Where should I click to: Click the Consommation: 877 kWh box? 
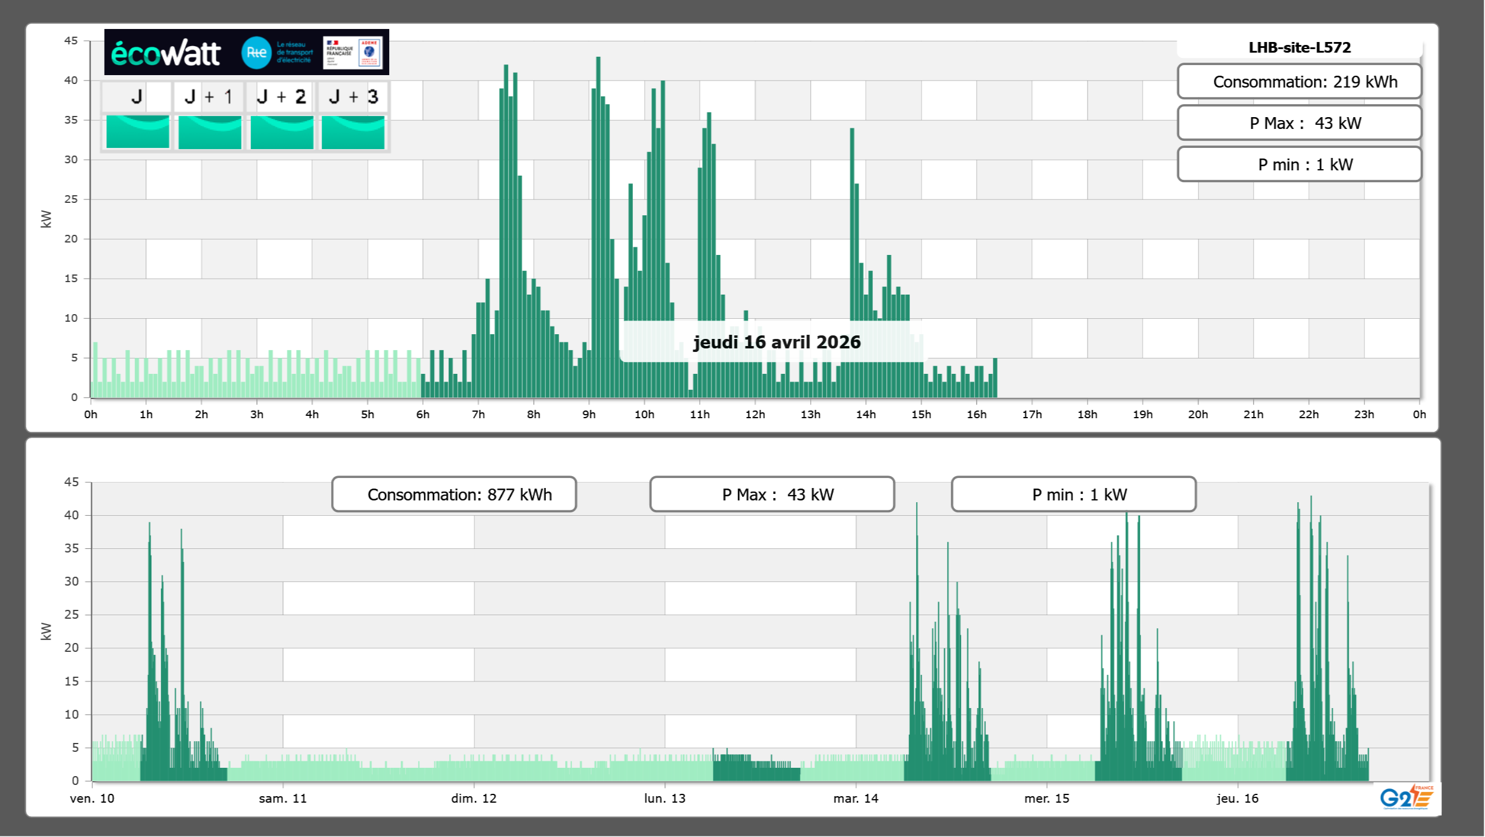coord(454,495)
